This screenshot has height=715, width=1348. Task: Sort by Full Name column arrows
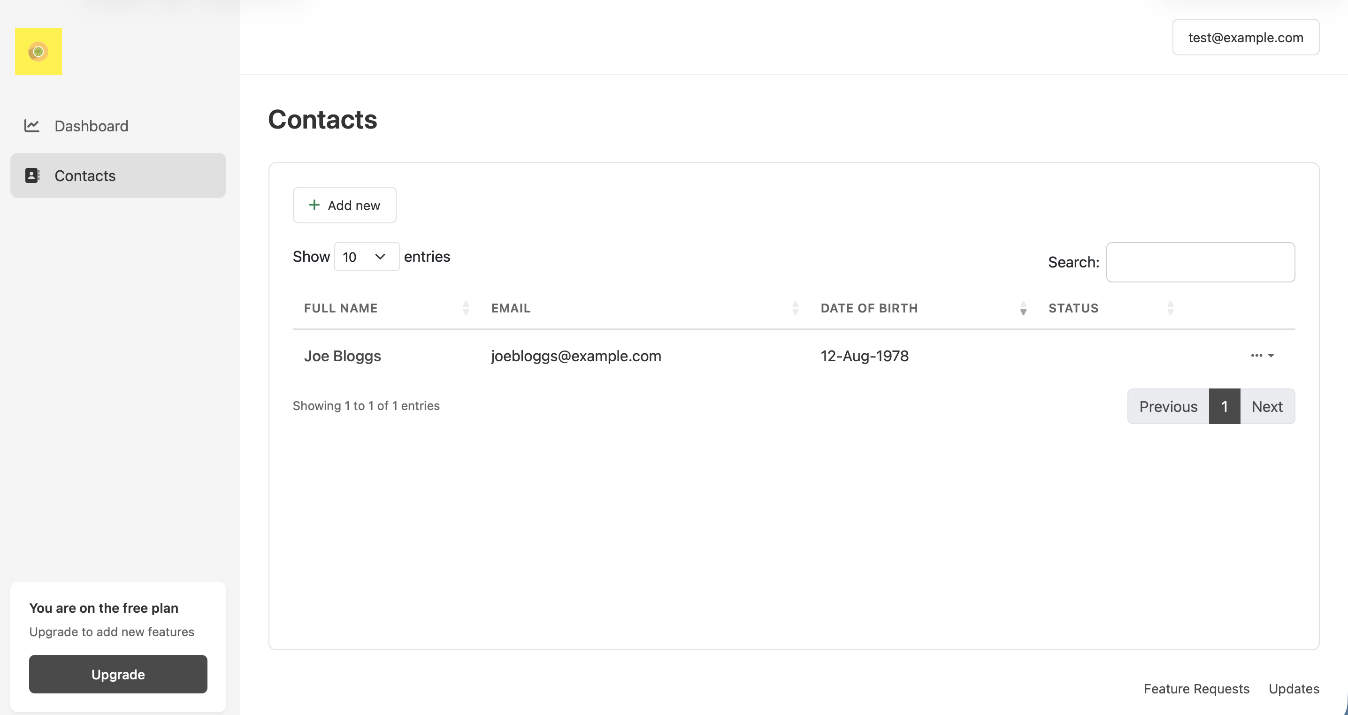click(x=466, y=308)
